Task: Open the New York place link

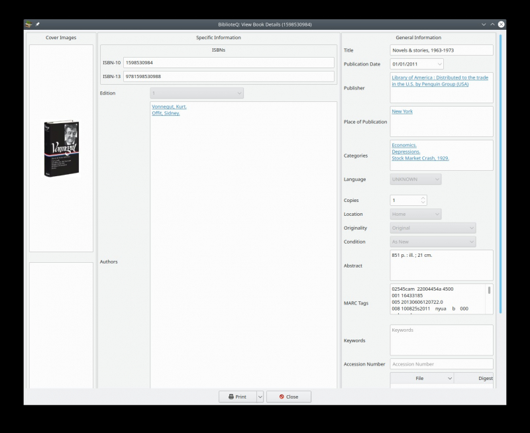Action: pos(402,111)
